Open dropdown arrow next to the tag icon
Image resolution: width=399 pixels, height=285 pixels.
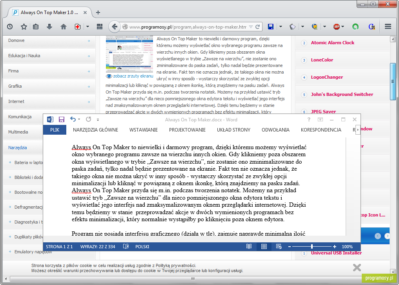click(302, 26)
